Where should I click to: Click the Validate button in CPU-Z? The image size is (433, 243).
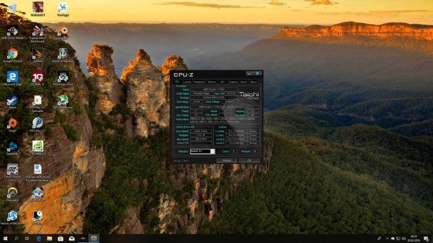click(x=227, y=161)
